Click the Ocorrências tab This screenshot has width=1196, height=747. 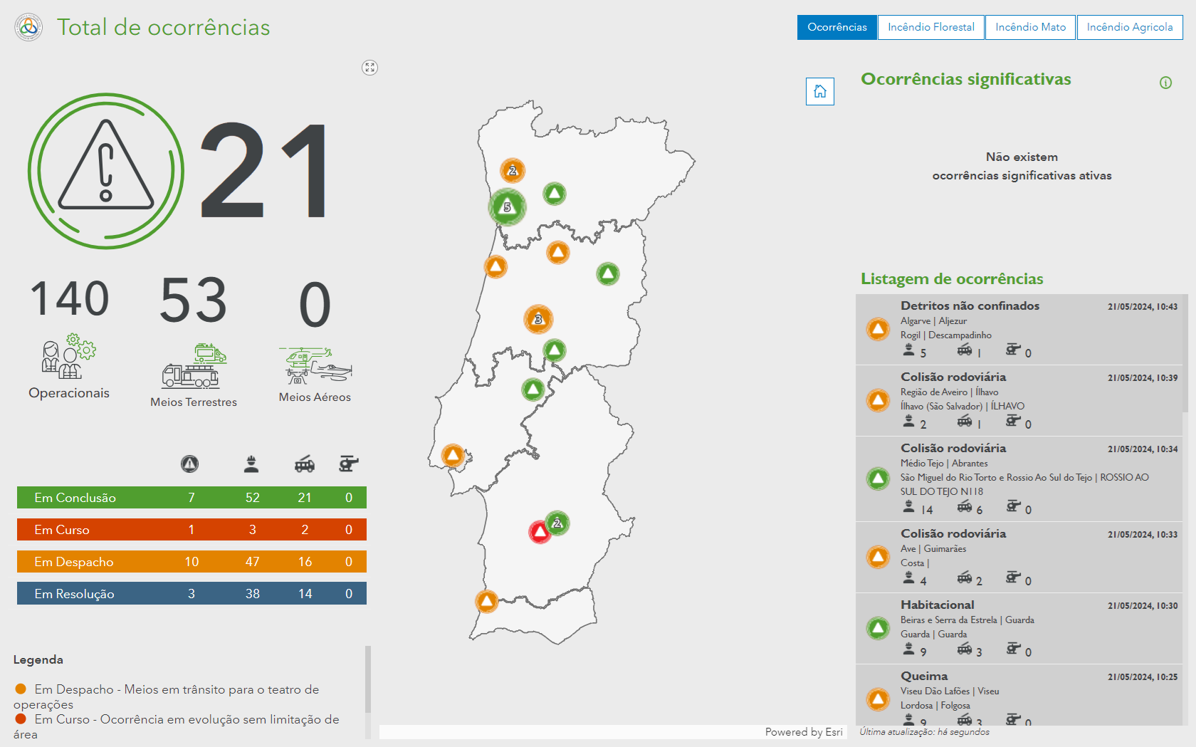pyautogui.click(x=836, y=27)
